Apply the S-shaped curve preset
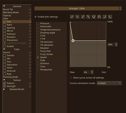 coord(83,17)
